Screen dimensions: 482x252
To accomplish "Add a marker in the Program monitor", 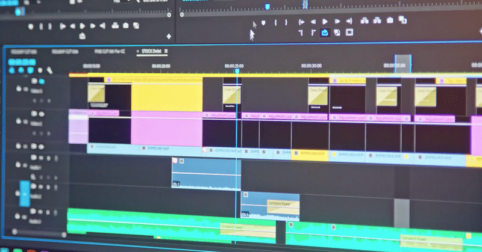I will [263, 23].
